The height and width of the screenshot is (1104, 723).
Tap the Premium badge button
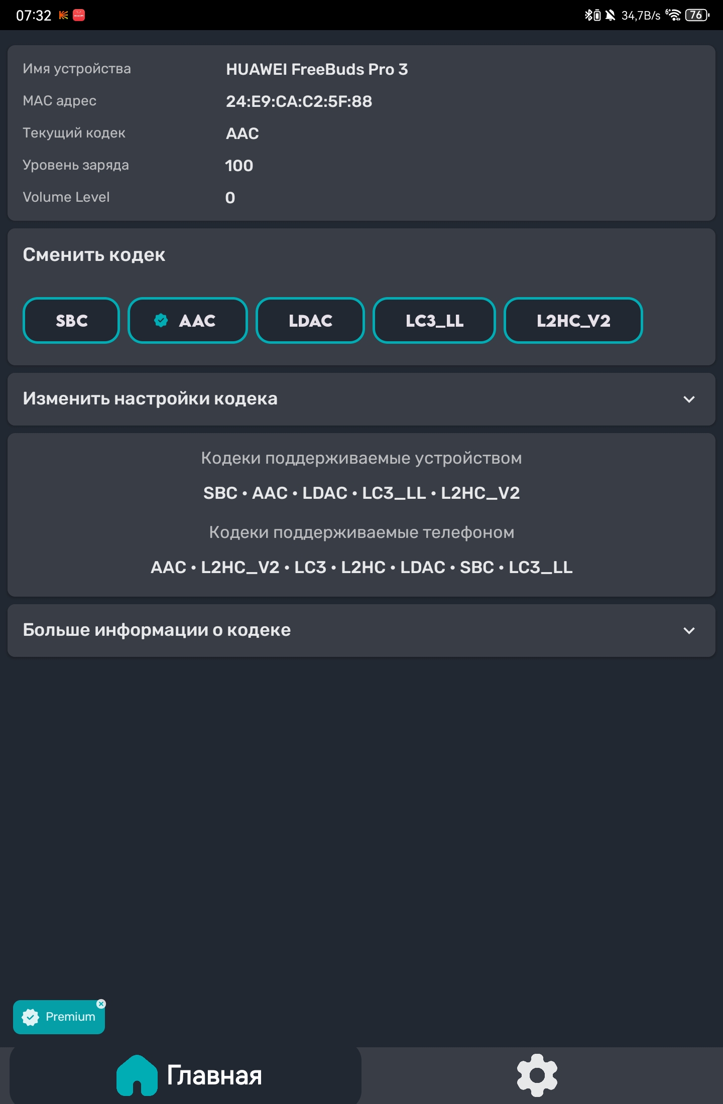click(x=59, y=1017)
